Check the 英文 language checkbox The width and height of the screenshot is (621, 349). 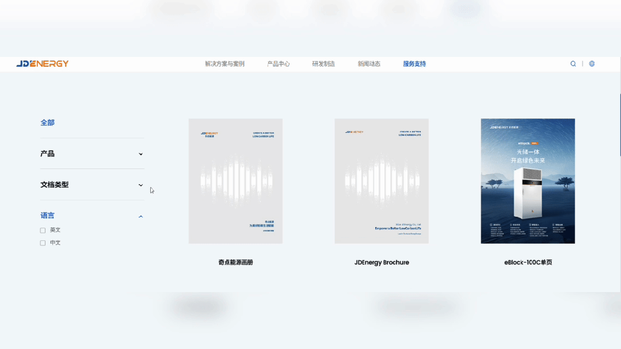coord(43,229)
